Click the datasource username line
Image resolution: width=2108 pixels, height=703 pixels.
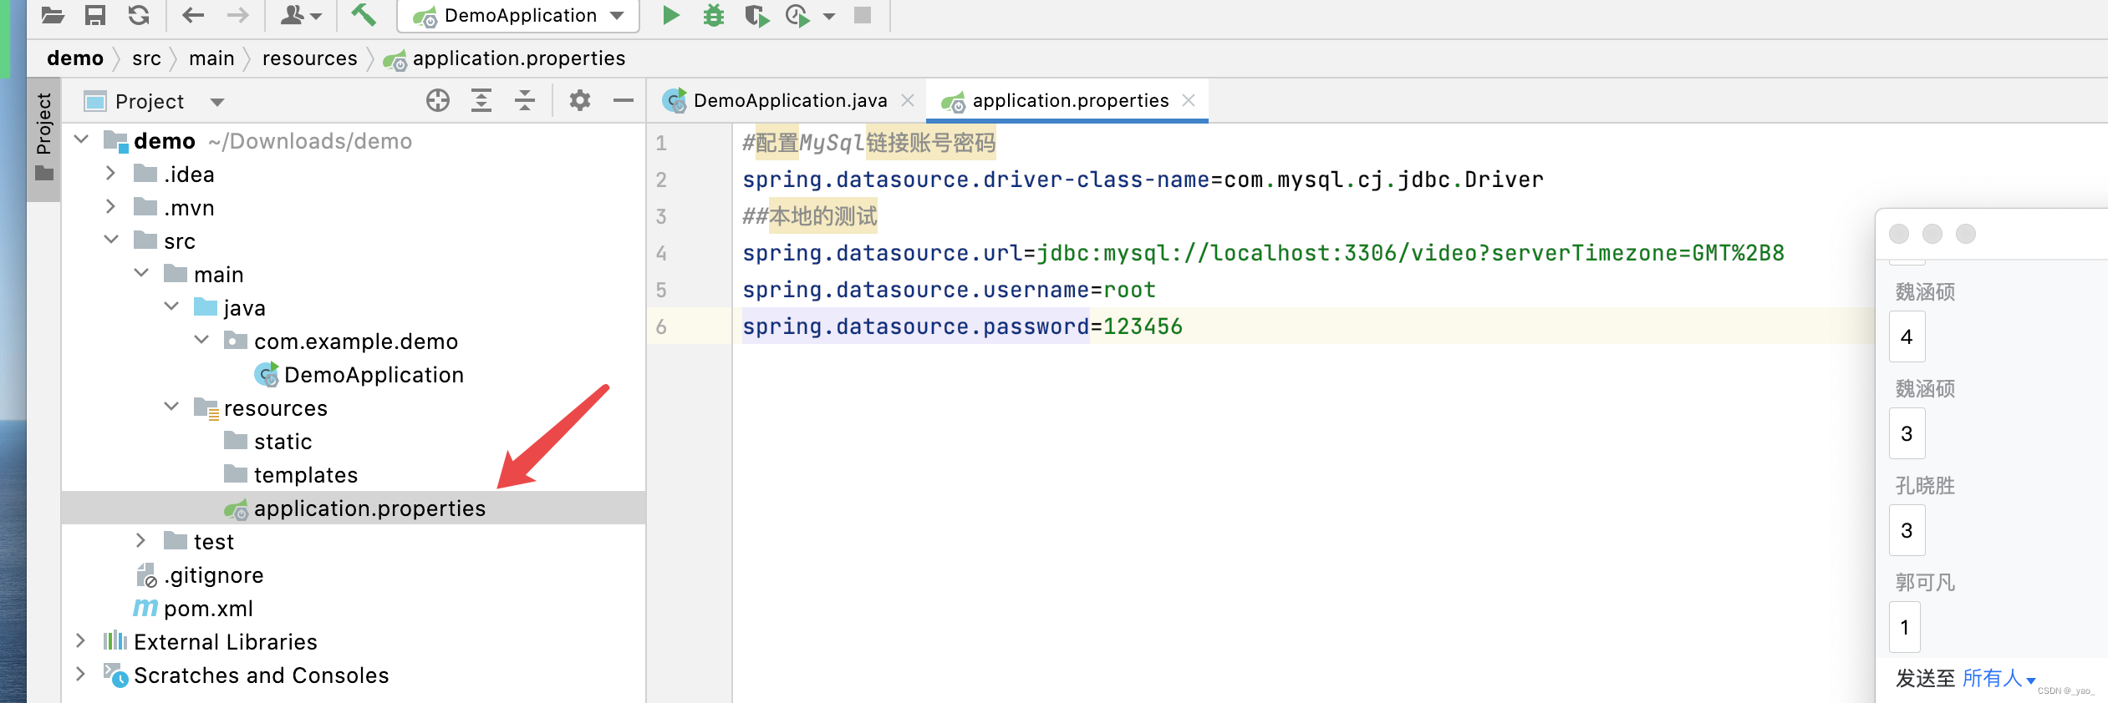949,290
